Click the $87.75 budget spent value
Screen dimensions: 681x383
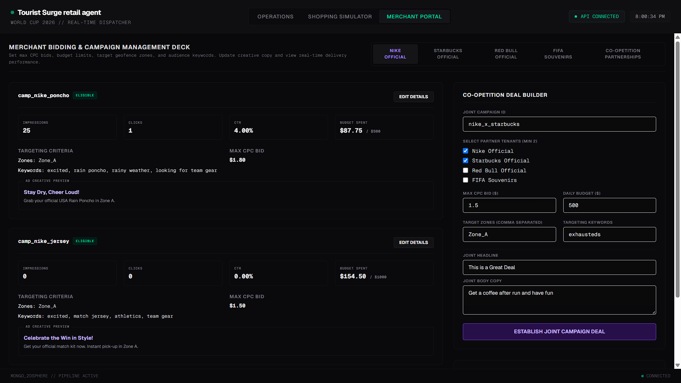[x=351, y=131]
